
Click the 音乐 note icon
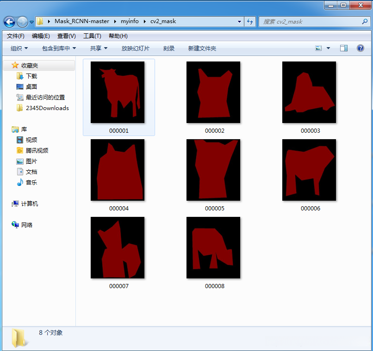[20, 182]
